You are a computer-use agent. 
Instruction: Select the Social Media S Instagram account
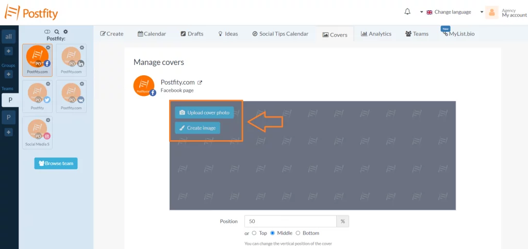tap(37, 132)
